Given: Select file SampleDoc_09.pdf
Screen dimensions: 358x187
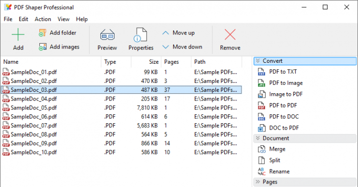Looking at the screenshot, I should point(34,143).
